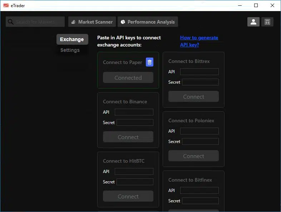Click the eTrader logo in title bar
Viewport: 281px width, 212px height.
6,5
